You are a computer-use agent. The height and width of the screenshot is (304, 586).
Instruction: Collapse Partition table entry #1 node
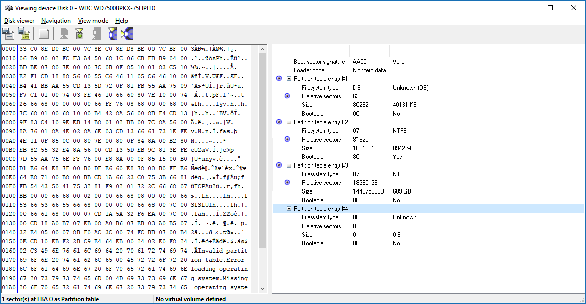(289, 79)
